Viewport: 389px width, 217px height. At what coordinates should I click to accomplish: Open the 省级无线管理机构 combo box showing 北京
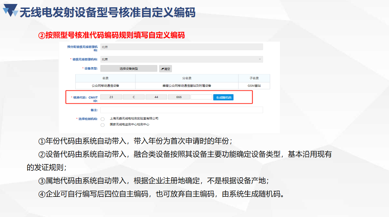click(x=181, y=60)
